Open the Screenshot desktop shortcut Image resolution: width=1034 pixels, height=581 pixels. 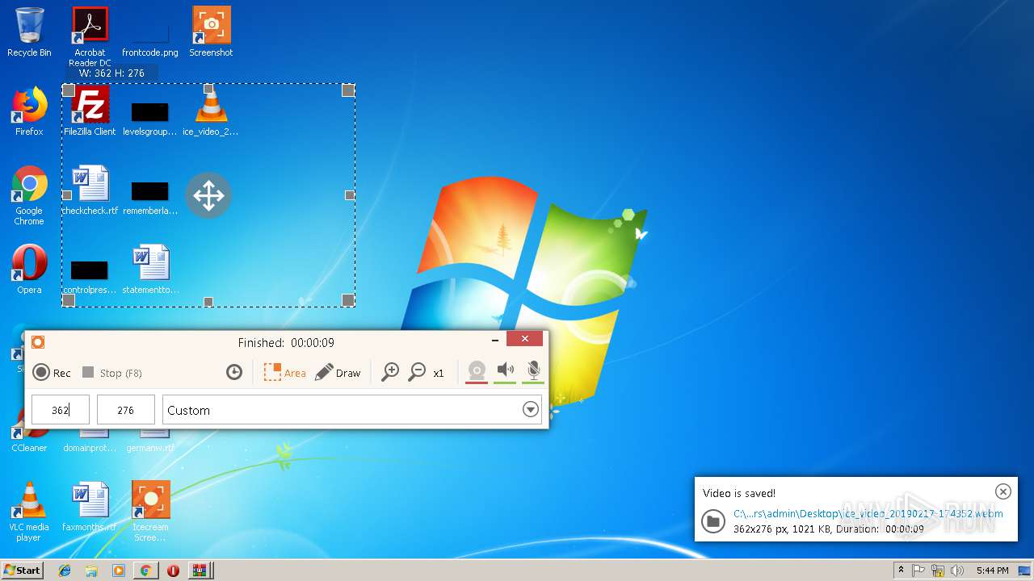coord(211,32)
